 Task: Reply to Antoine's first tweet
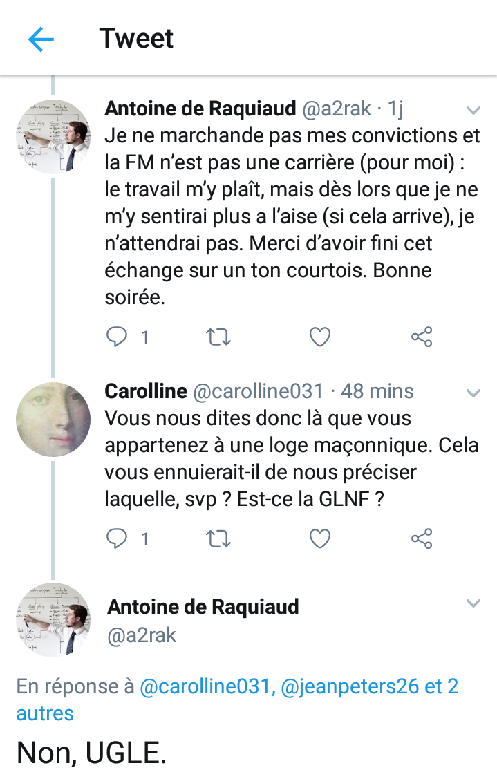117,337
